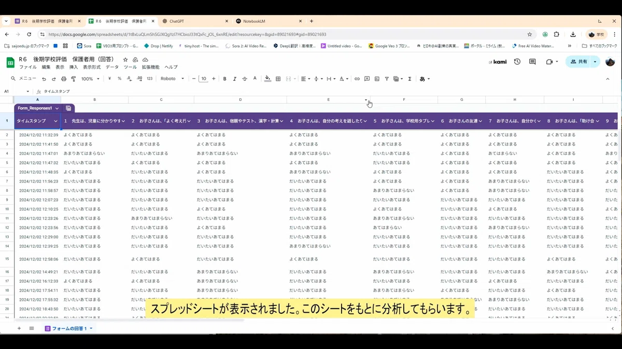This screenshot has height=349, width=622.
Task: Click the undo arrow in the toolbar
Action: click(x=44, y=79)
